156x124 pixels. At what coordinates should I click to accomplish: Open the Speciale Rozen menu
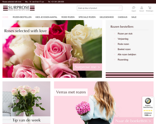(87, 17)
